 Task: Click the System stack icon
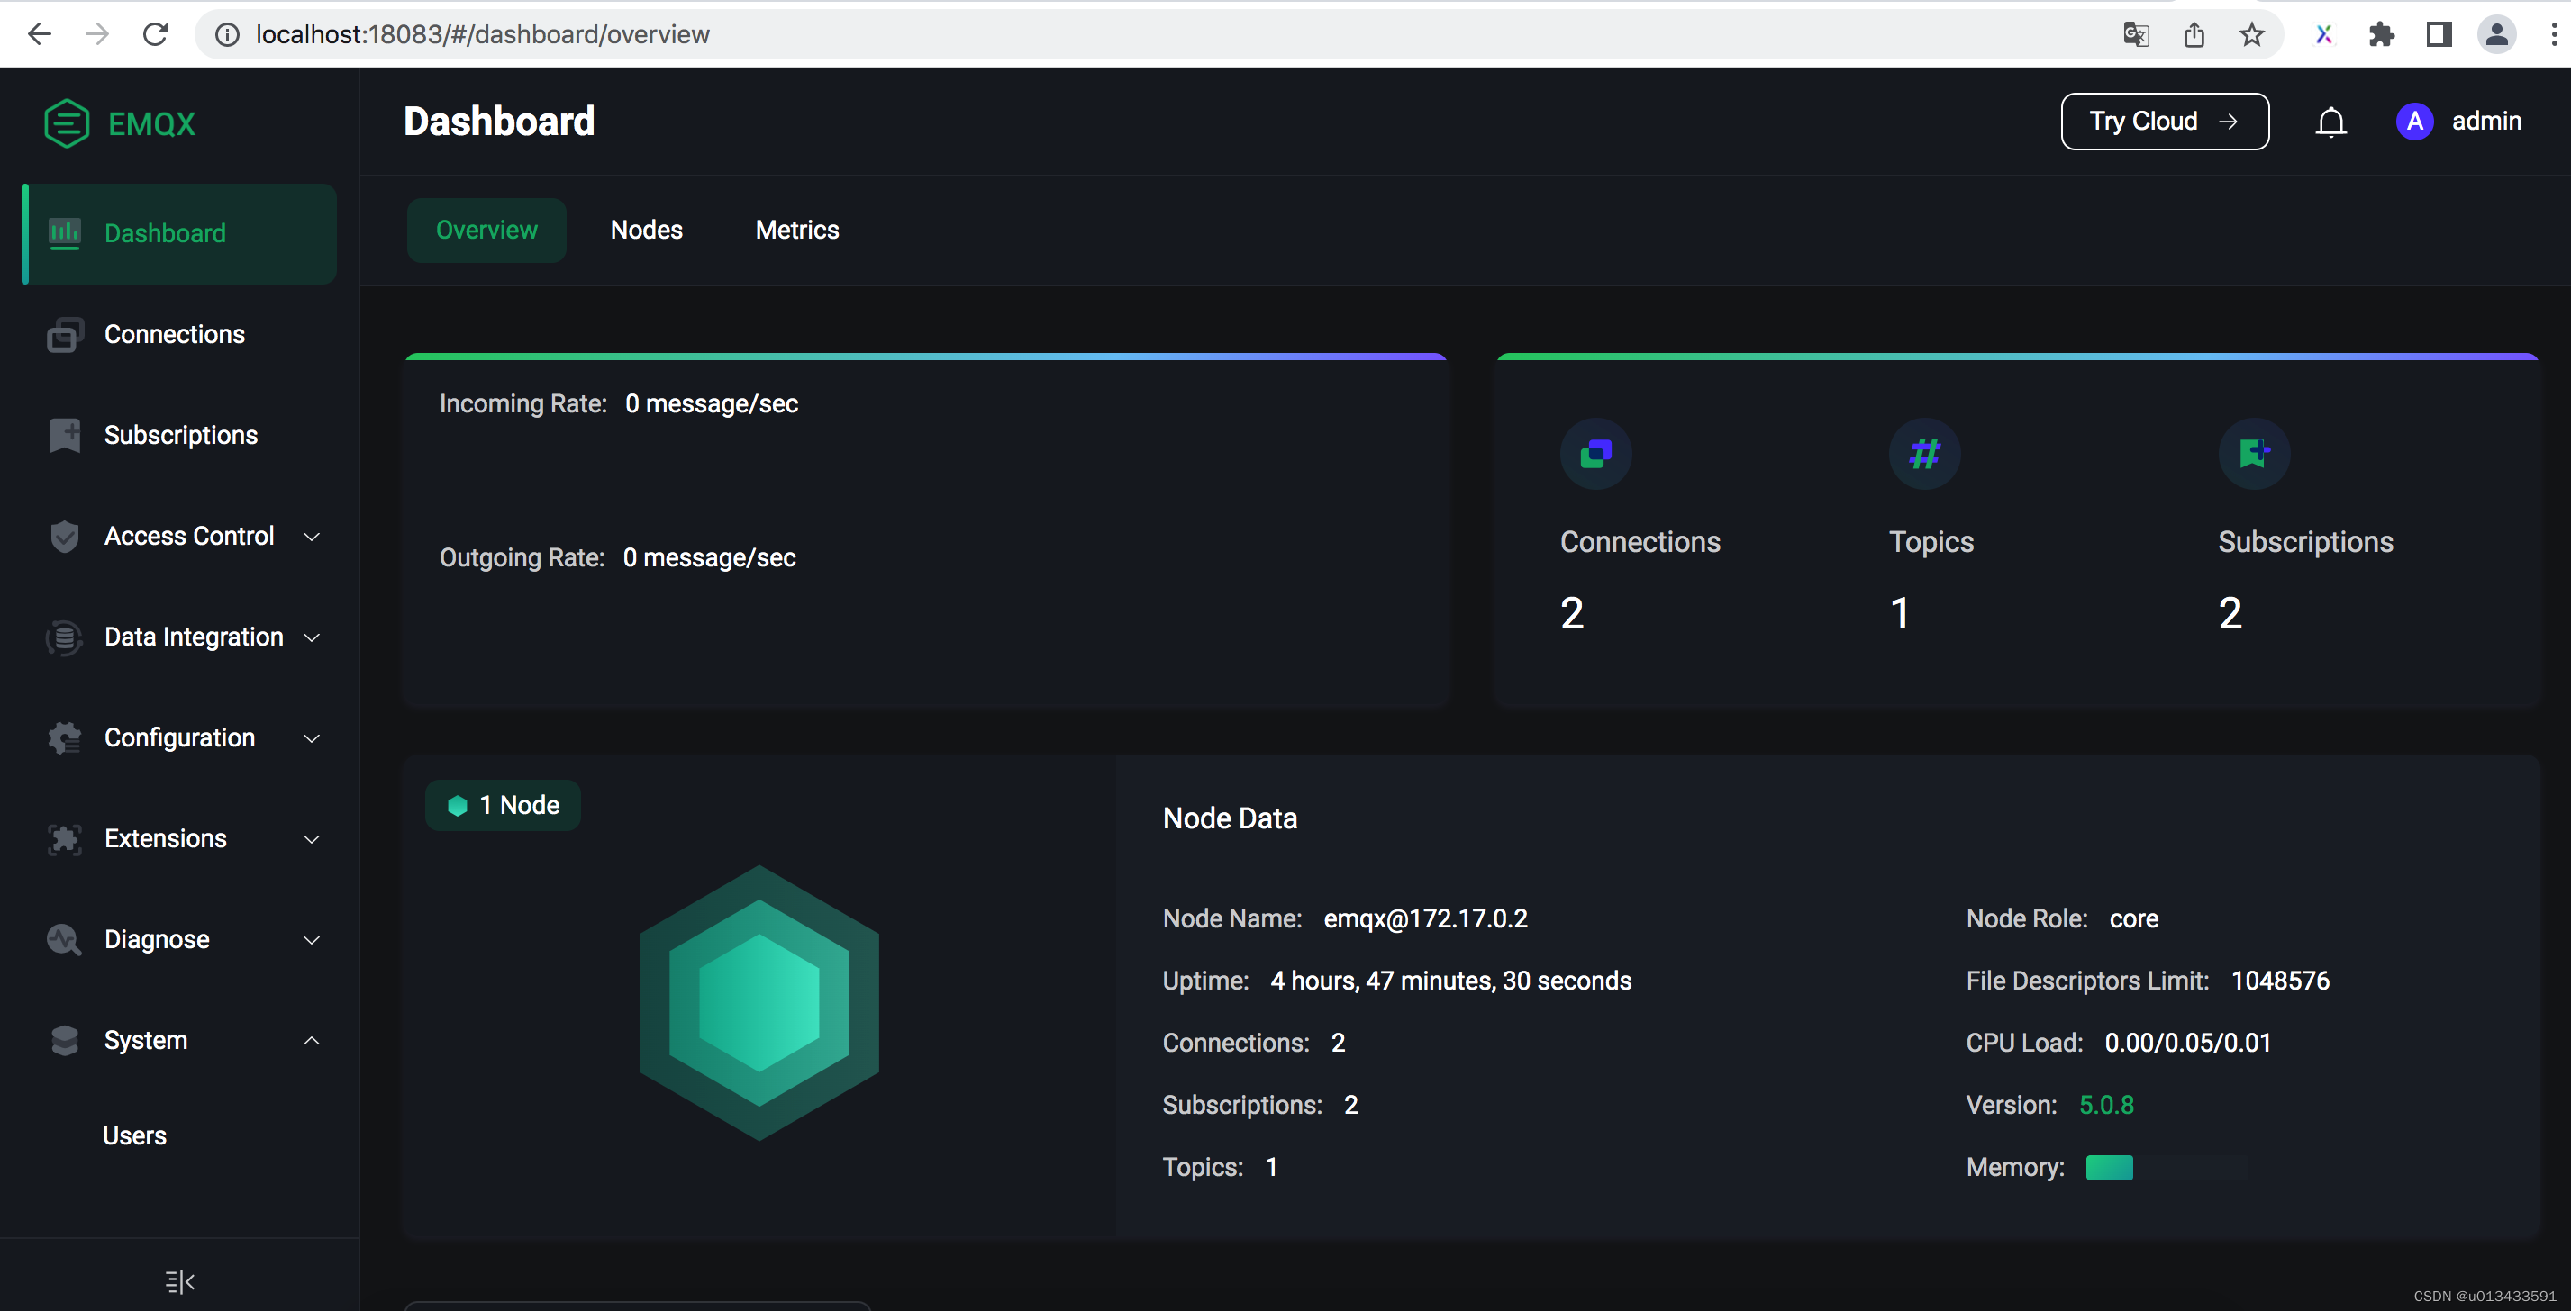[65, 1040]
